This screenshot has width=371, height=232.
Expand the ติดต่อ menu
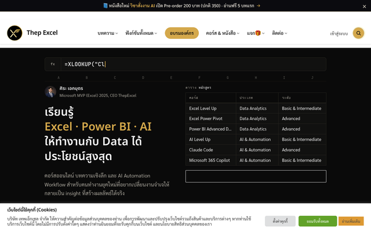[279, 33]
